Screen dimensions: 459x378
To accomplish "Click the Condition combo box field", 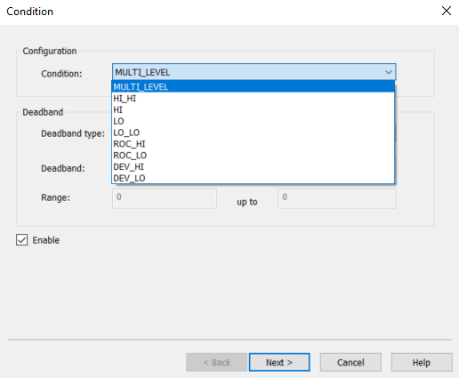I will point(254,72).
